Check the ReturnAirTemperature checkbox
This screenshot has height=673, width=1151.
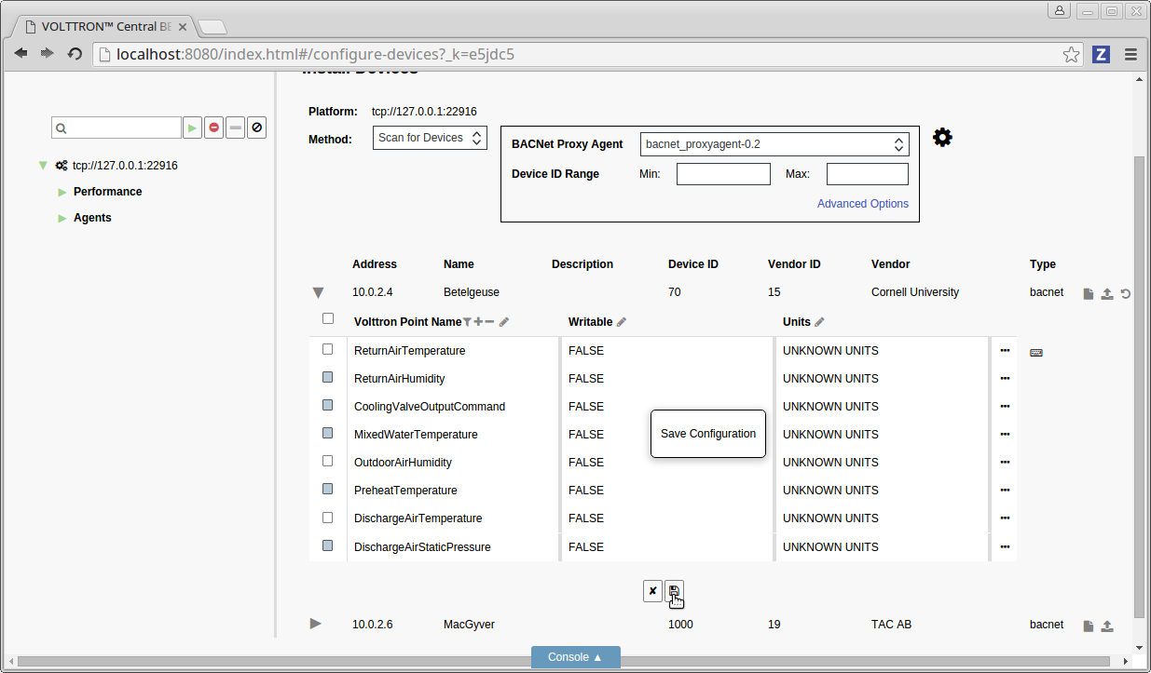[x=328, y=349]
